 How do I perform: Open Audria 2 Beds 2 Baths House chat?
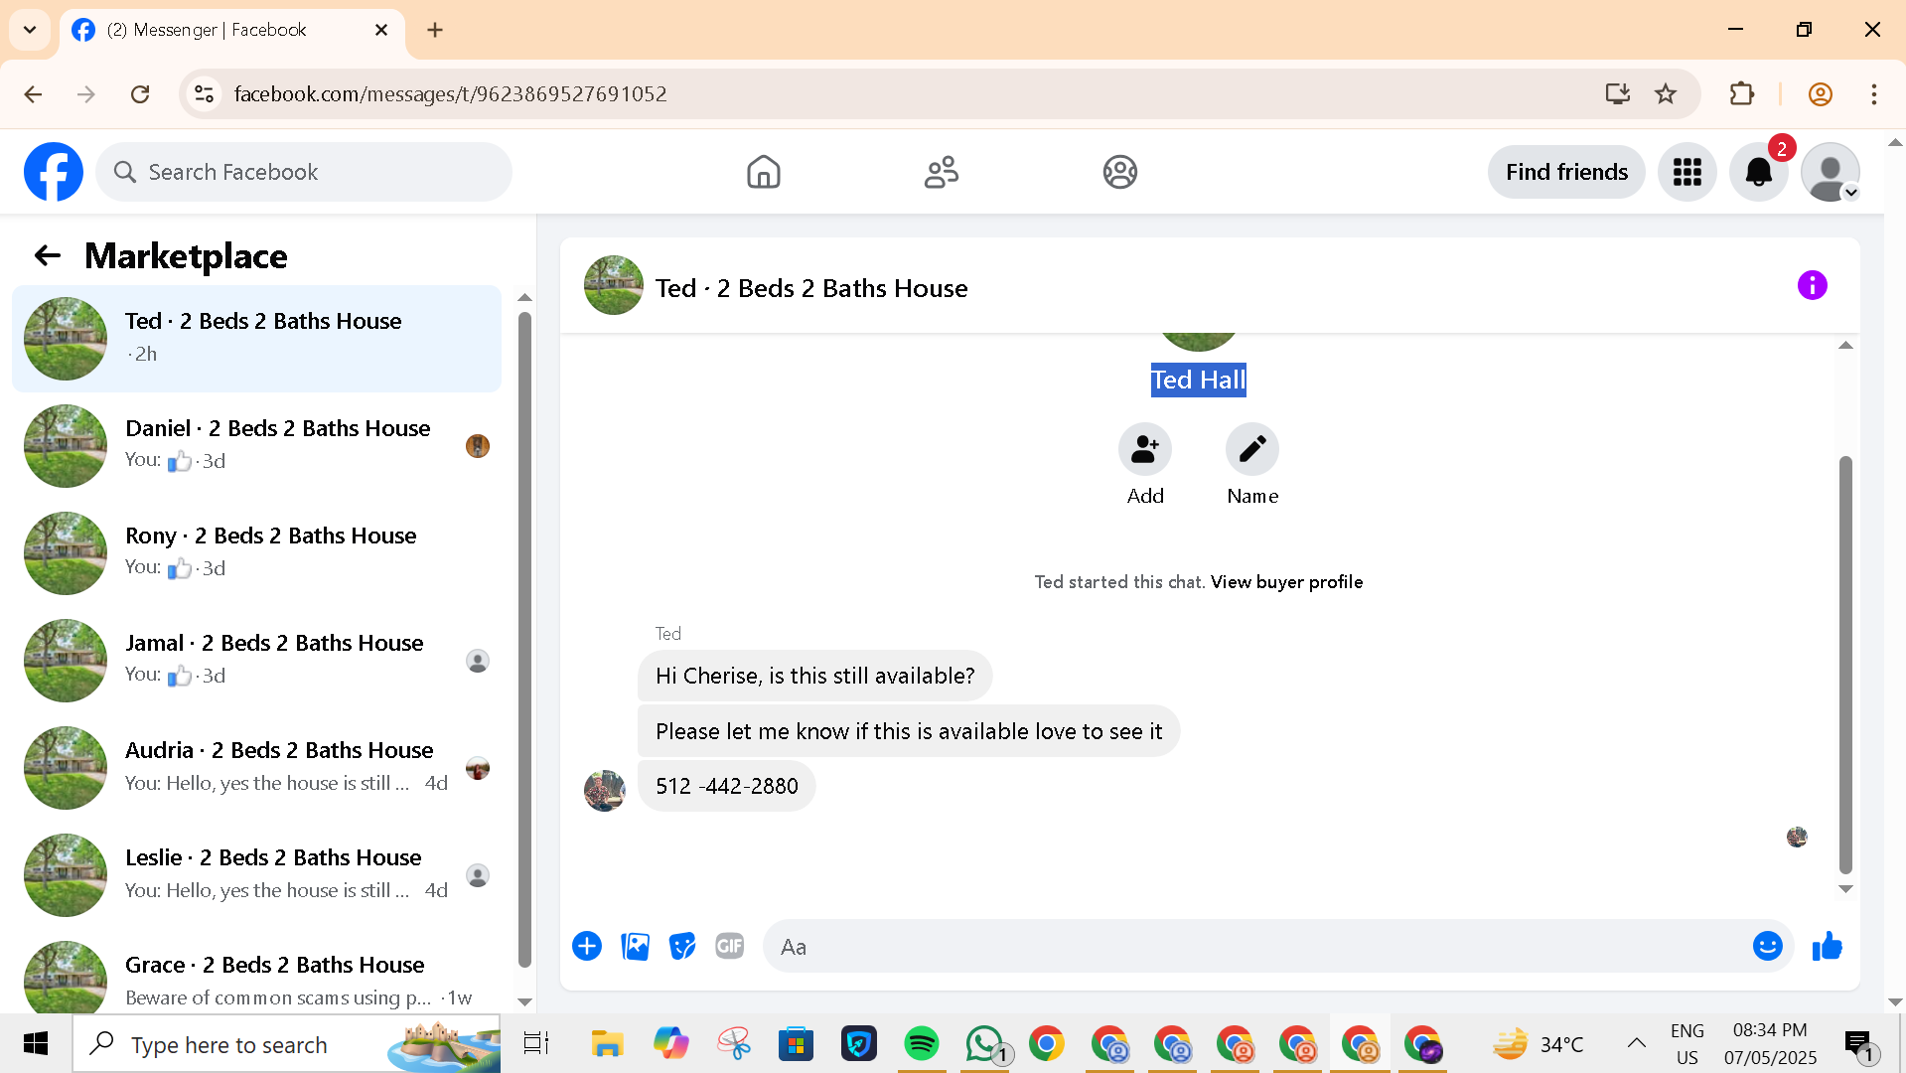tap(256, 768)
